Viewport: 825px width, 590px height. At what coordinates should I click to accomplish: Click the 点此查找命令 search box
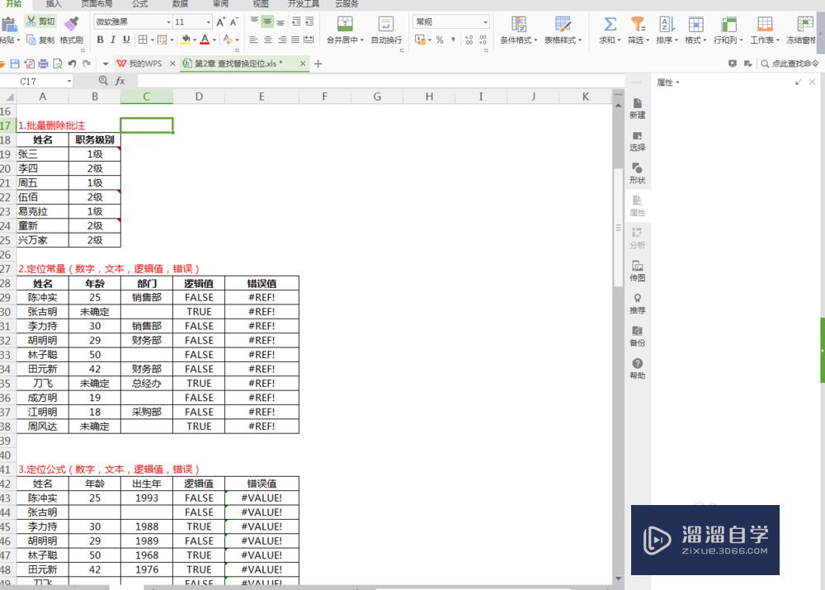click(790, 64)
